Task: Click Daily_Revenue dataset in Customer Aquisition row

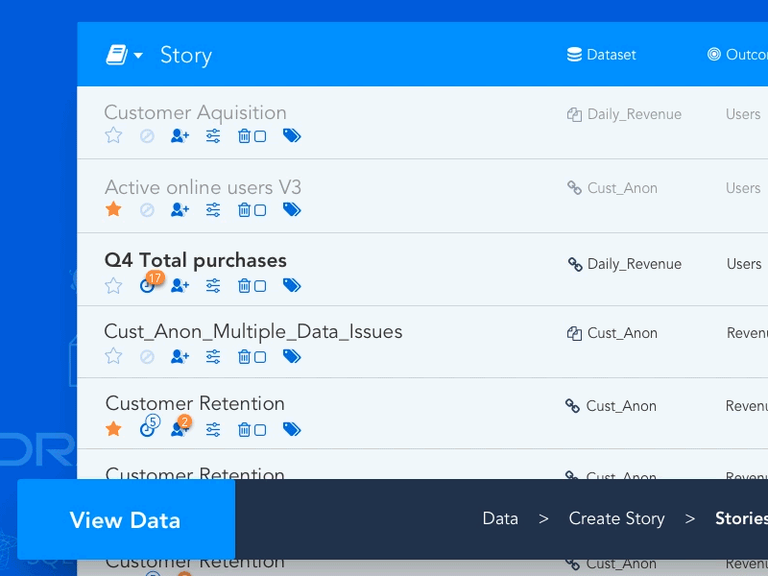Action: (635, 114)
